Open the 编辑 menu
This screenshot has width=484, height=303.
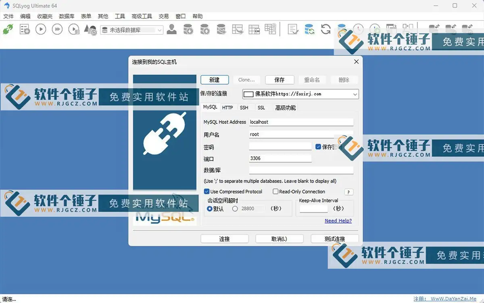click(x=25, y=17)
